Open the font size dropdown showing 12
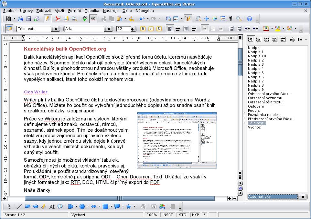 click(133, 29)
